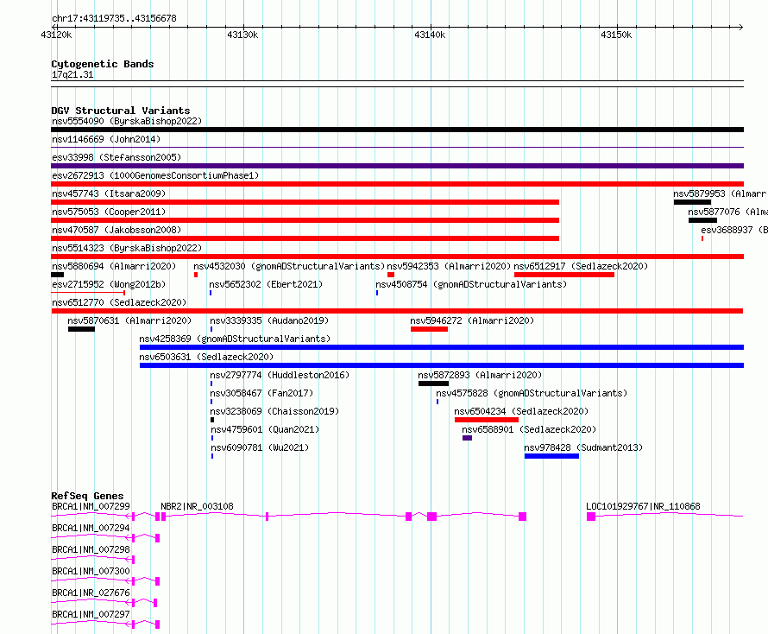Click the 43150k ruler tick label

616,35
